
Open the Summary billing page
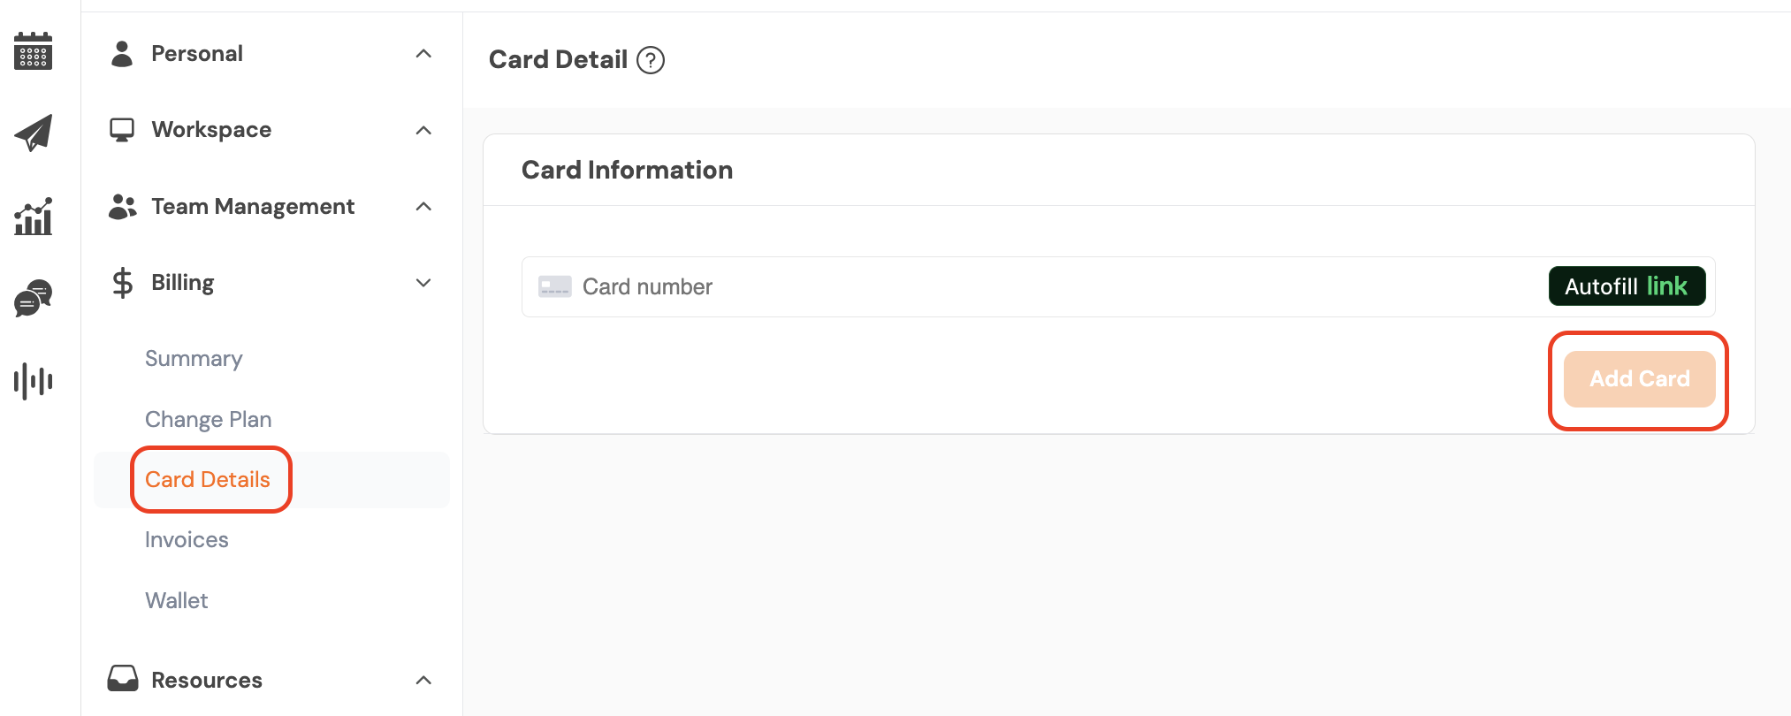(194, 358)
